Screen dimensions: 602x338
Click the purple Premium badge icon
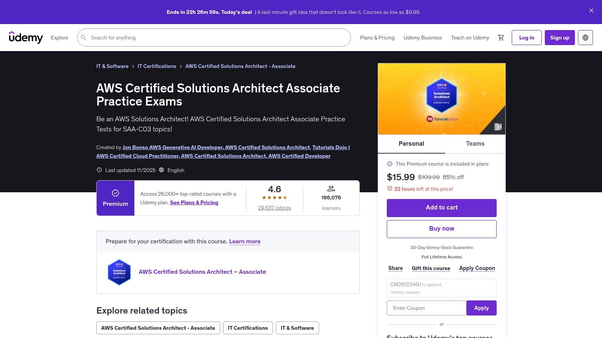pyautogui.click(x=115, y=193)
